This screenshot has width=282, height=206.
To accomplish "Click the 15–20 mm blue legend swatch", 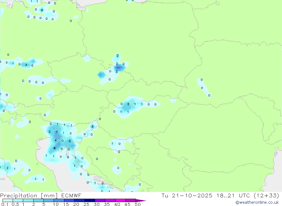I will [x=69, y=200].
